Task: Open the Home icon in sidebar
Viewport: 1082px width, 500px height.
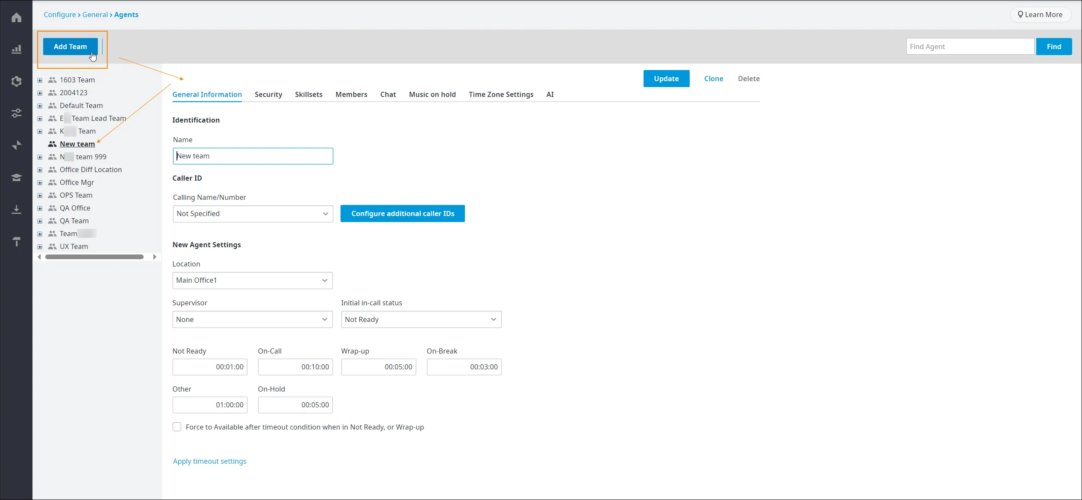Action: [x=16, y=18]
